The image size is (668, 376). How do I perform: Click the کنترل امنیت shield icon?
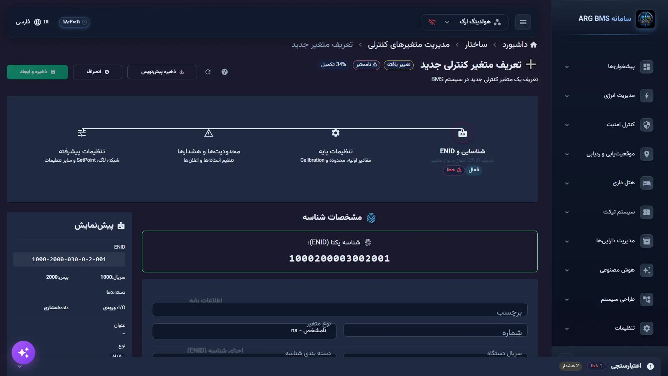647,125
